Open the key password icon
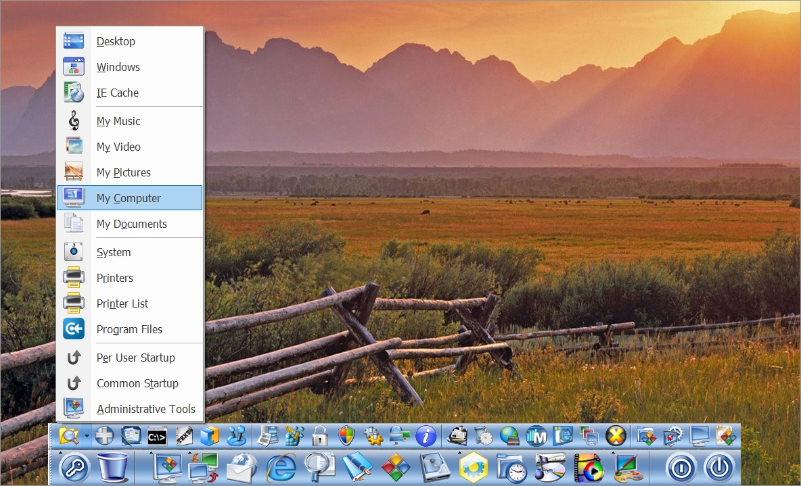This screenshot has height=486, width=801. pos(74,467)
